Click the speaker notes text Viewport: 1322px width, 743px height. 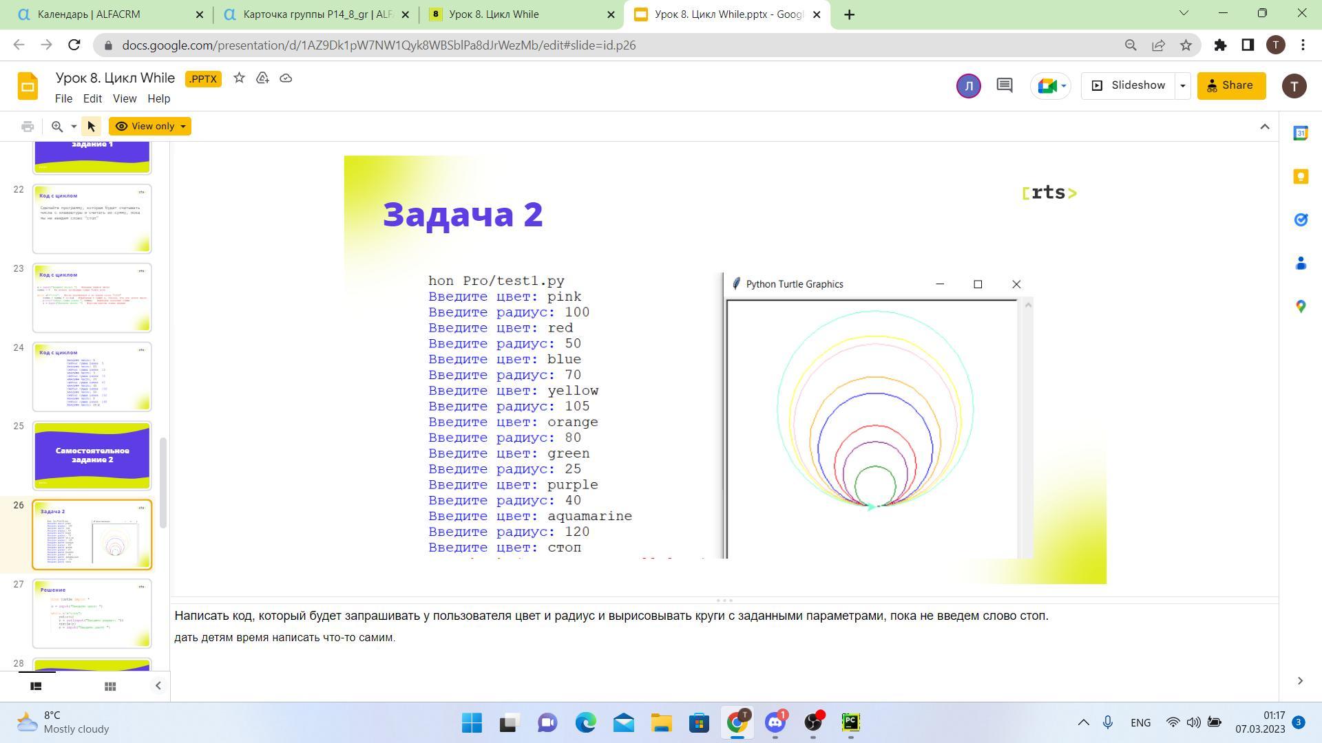[611, 626]
